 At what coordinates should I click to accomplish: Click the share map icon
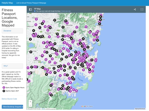coord(135,9)
